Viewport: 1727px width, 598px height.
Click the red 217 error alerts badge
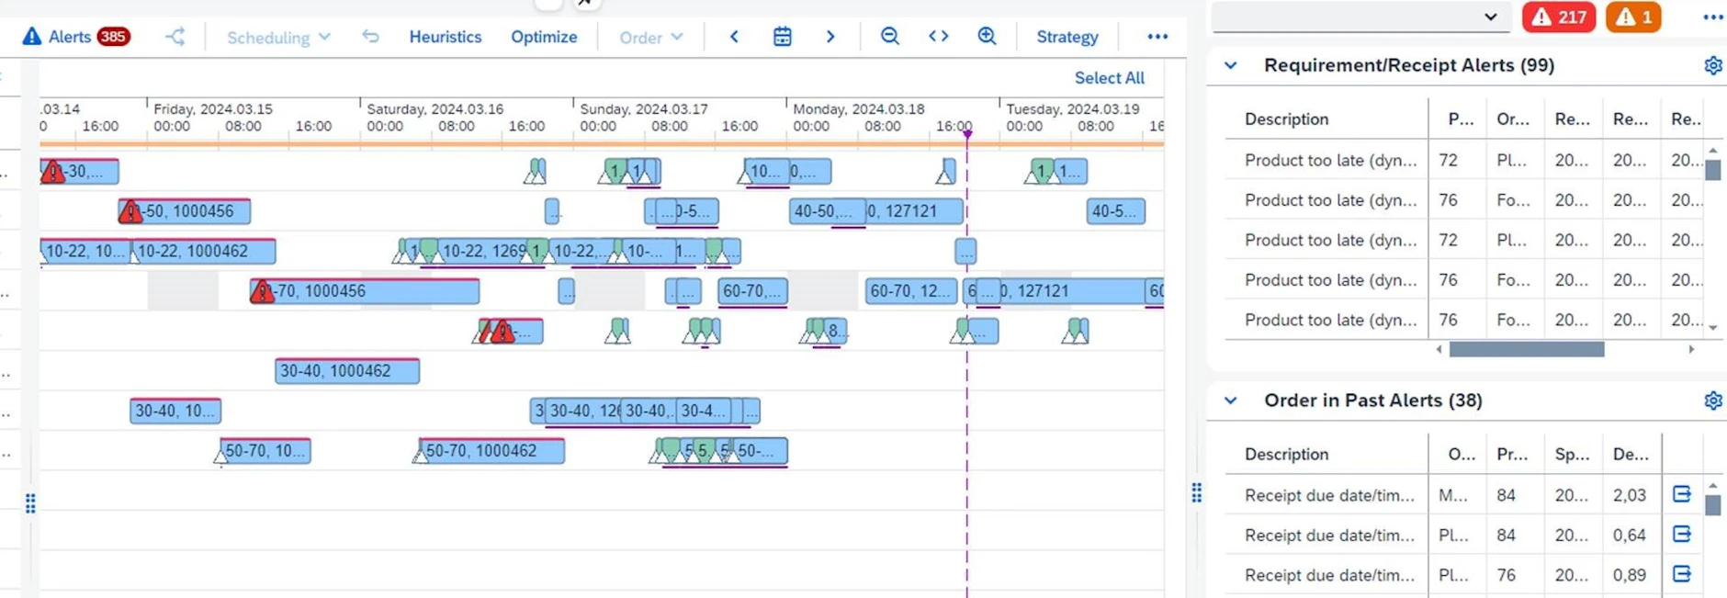pyautogui.click(x=1559, y=17)
